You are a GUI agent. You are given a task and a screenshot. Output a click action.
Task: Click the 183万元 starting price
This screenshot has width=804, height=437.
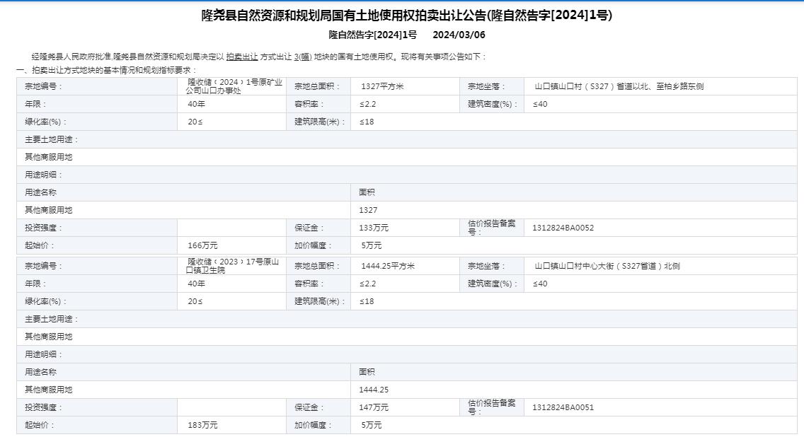coord(202,425)
